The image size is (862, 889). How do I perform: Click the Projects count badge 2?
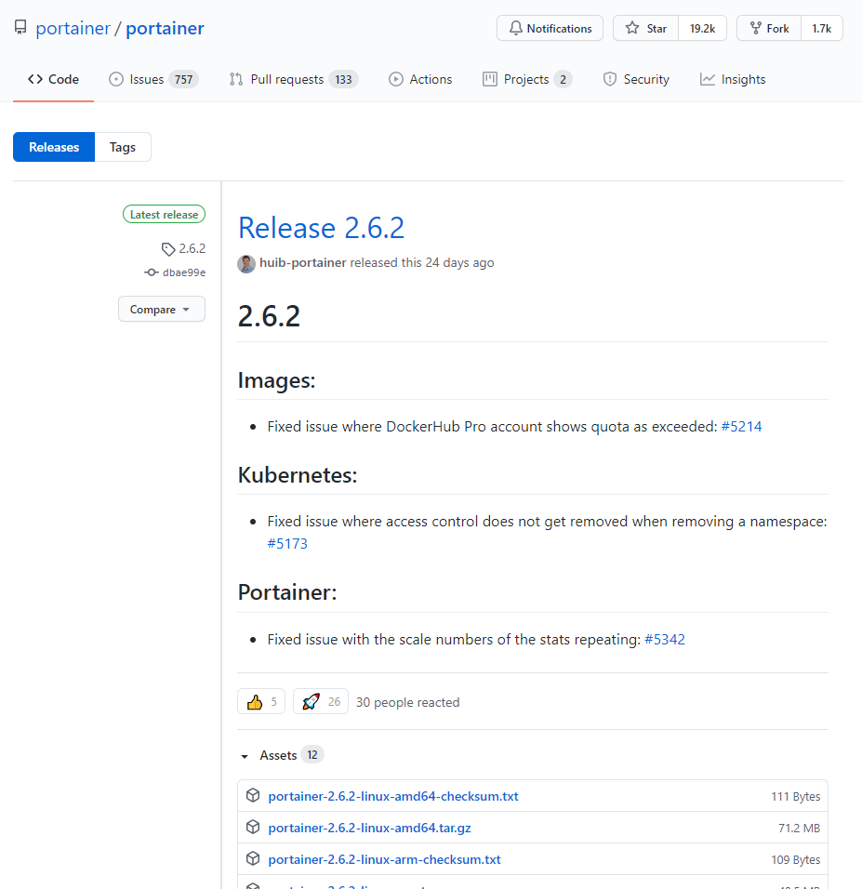(x=564, y=79)
